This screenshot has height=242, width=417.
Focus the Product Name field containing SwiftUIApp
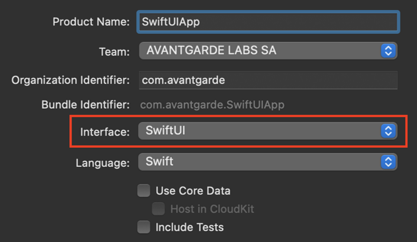[x=268, y=22]
